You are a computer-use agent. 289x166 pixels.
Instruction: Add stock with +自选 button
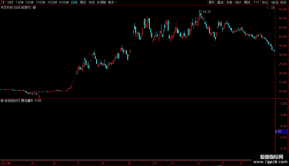pos(274,2)
